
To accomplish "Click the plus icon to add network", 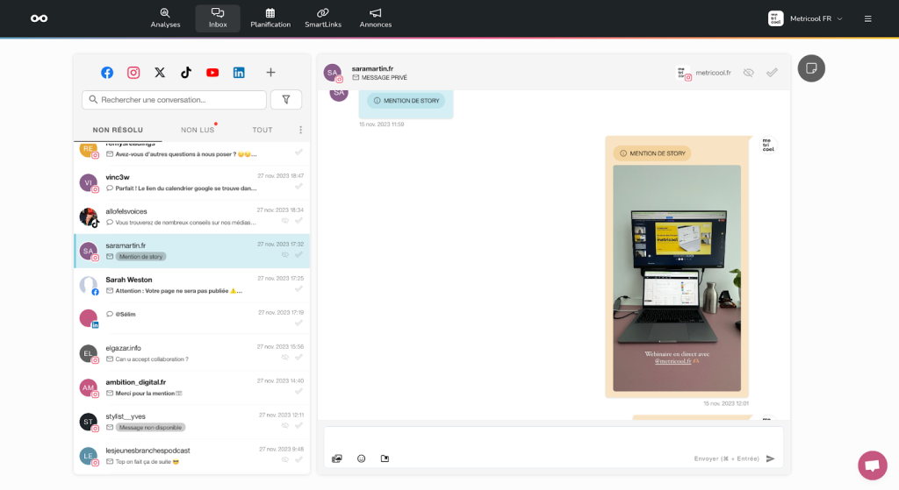I will click(x=270, y=73).
